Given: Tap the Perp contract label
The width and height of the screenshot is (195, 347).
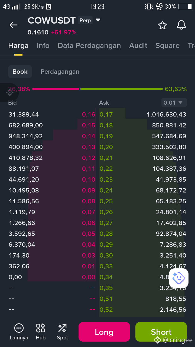Looking at the screenshot, I should tap(85, 20).
